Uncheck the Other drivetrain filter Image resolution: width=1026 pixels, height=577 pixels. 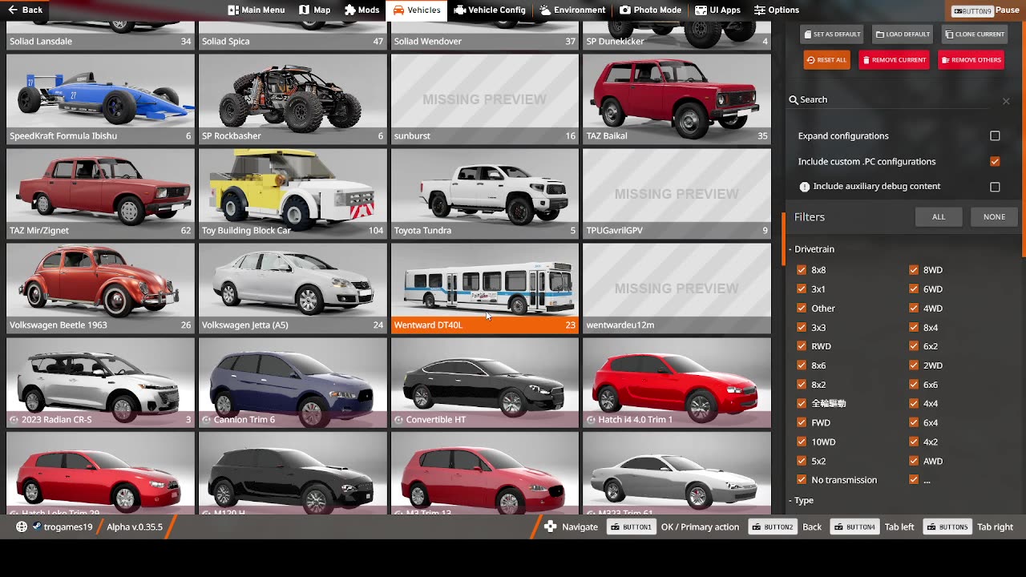(x=802, y=309)
